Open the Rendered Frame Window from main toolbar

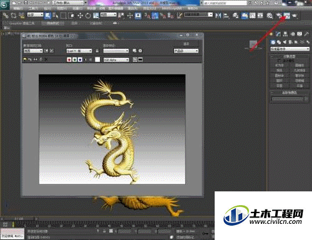(x=287, y=16)
